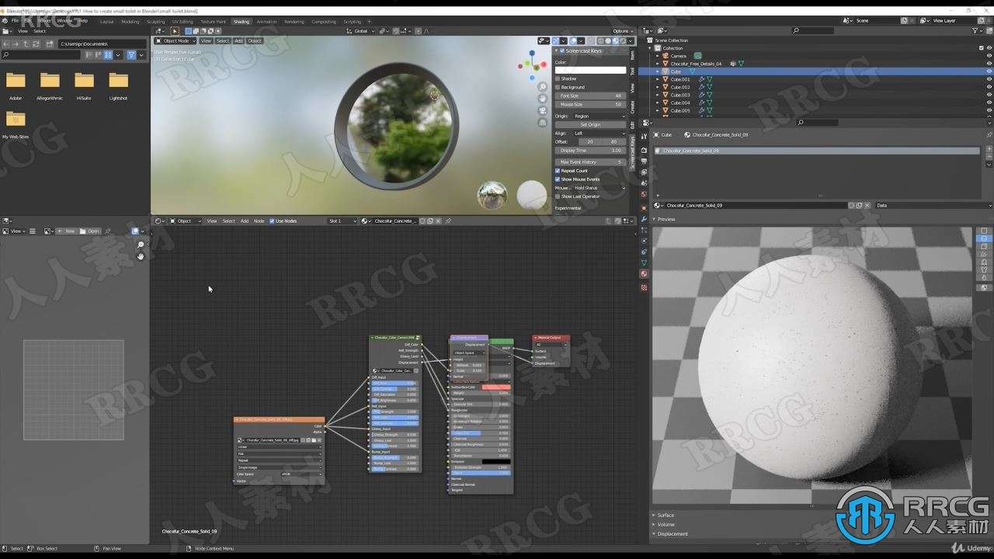Image resolution: width=994 pixels, height=559 pixels.
Task: Click the Blender logo icon in menu bar
Action: coord(5,21)
